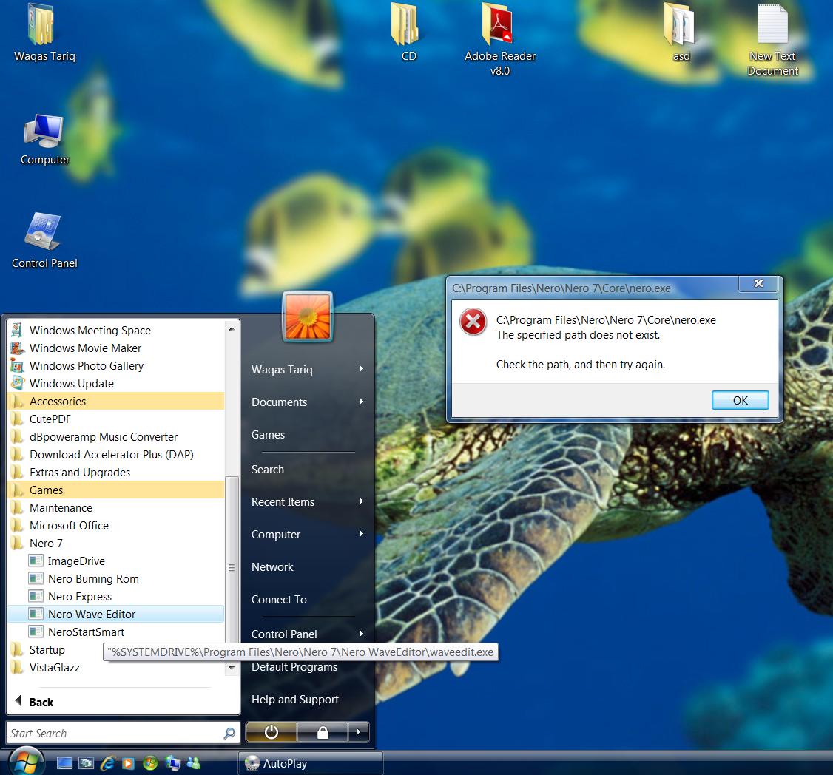Open Help and Support in Start menu
Image resolution: width=833 pixels, height=775 pixels.
[294, 700]
